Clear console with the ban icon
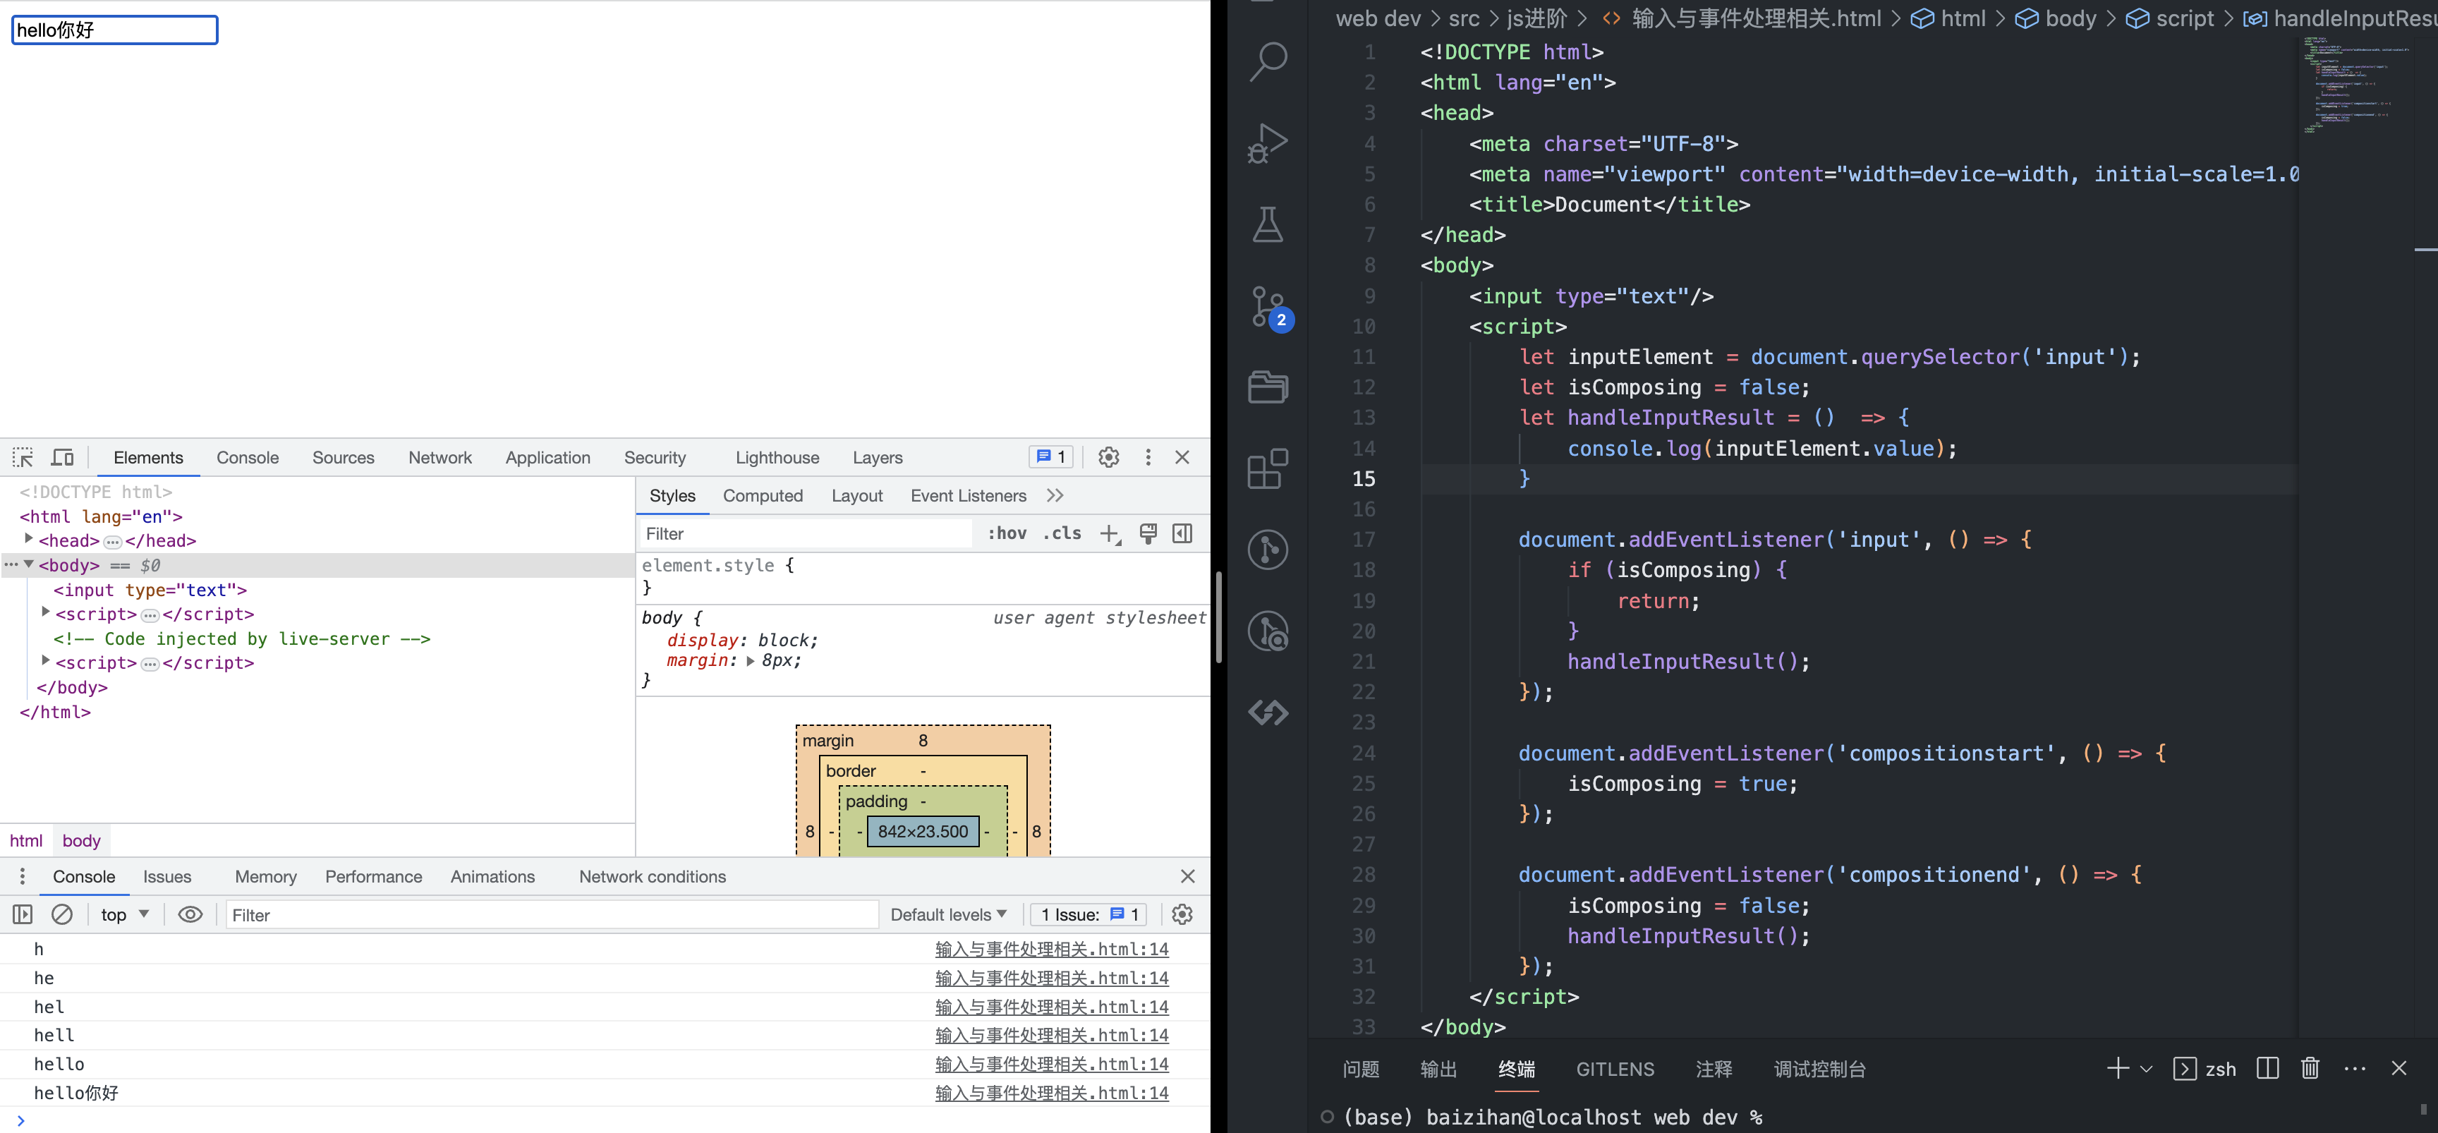The height and width of the screenshot is (1133, 2438). point(63,914)
